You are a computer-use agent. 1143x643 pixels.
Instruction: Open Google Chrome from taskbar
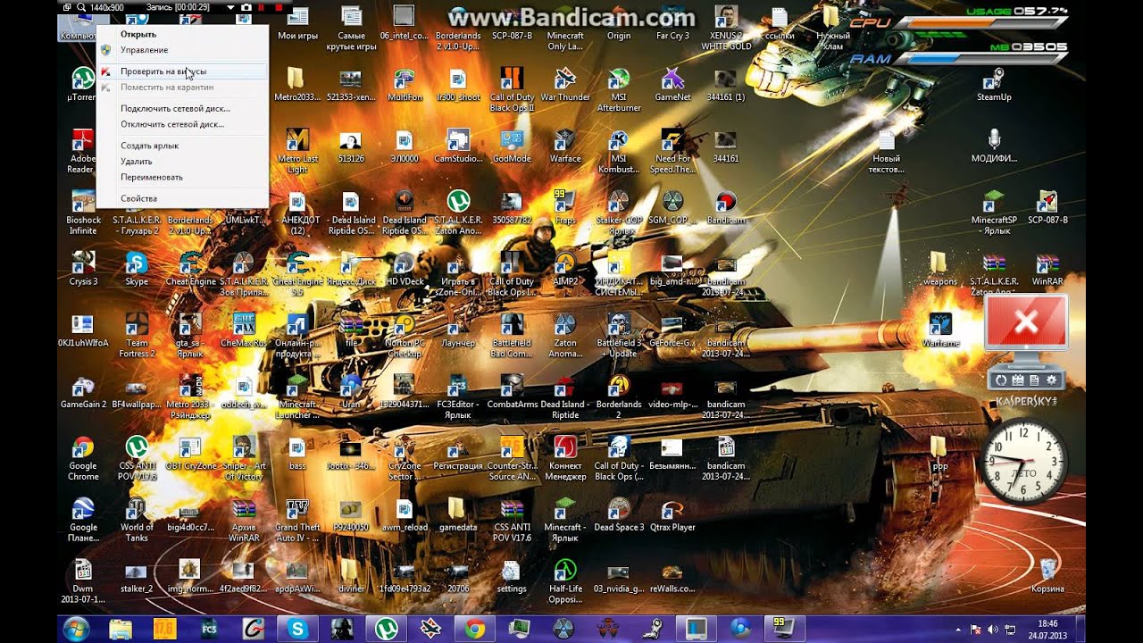474,629
